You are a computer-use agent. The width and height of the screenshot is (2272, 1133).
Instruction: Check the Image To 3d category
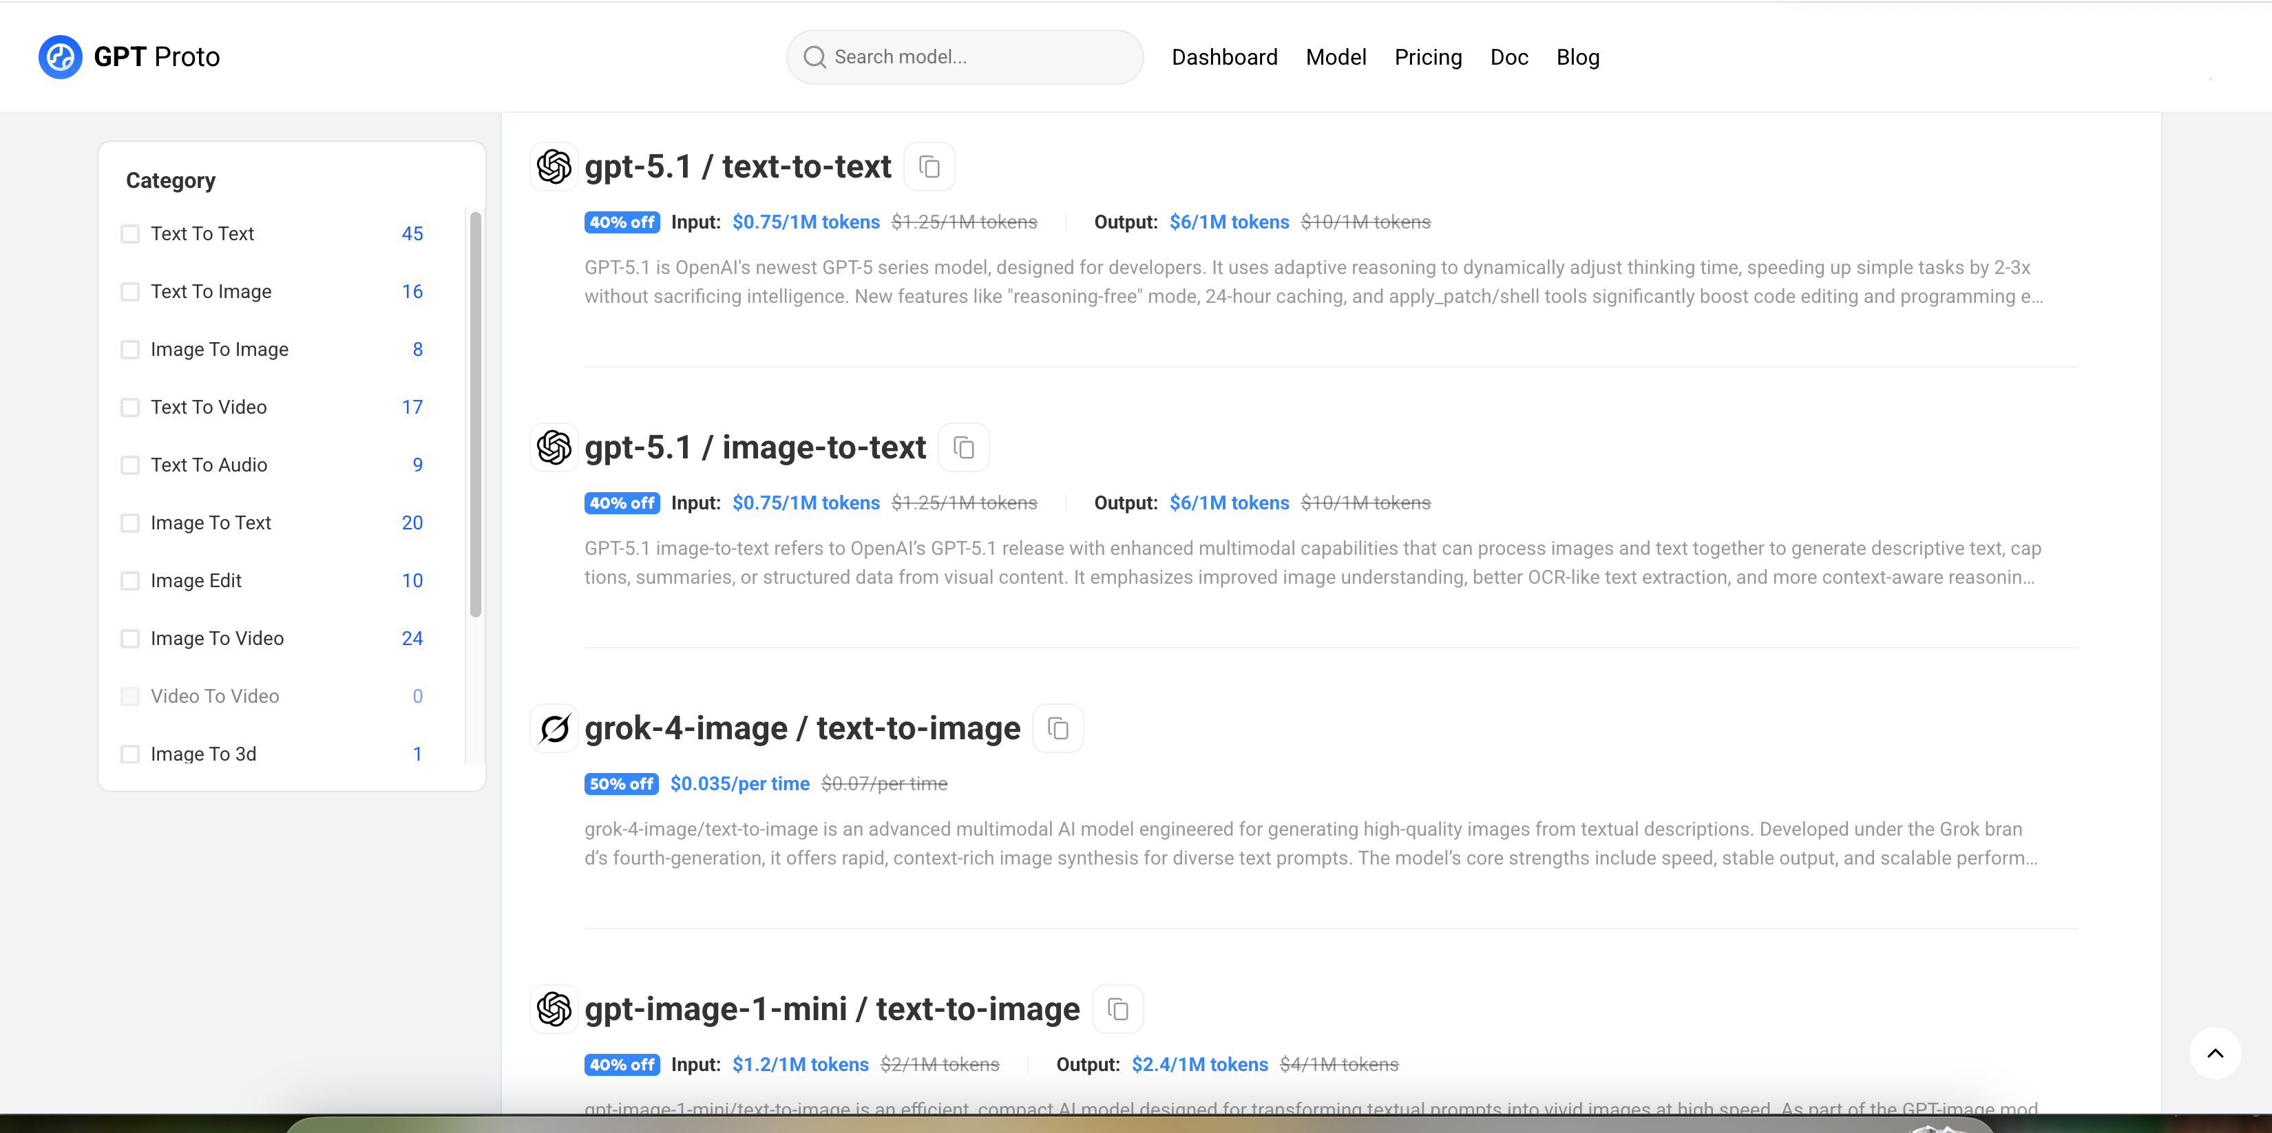point(129,754)
